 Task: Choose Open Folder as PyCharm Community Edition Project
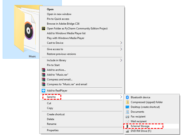(82, 28)
